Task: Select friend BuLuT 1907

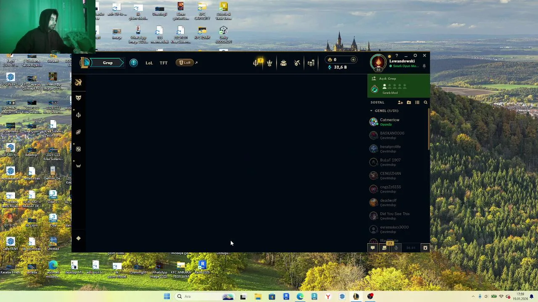Action: (398, 162)
